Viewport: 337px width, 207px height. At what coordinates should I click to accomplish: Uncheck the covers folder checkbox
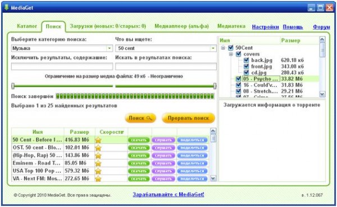pyautogui.click(x=238, y=54)
